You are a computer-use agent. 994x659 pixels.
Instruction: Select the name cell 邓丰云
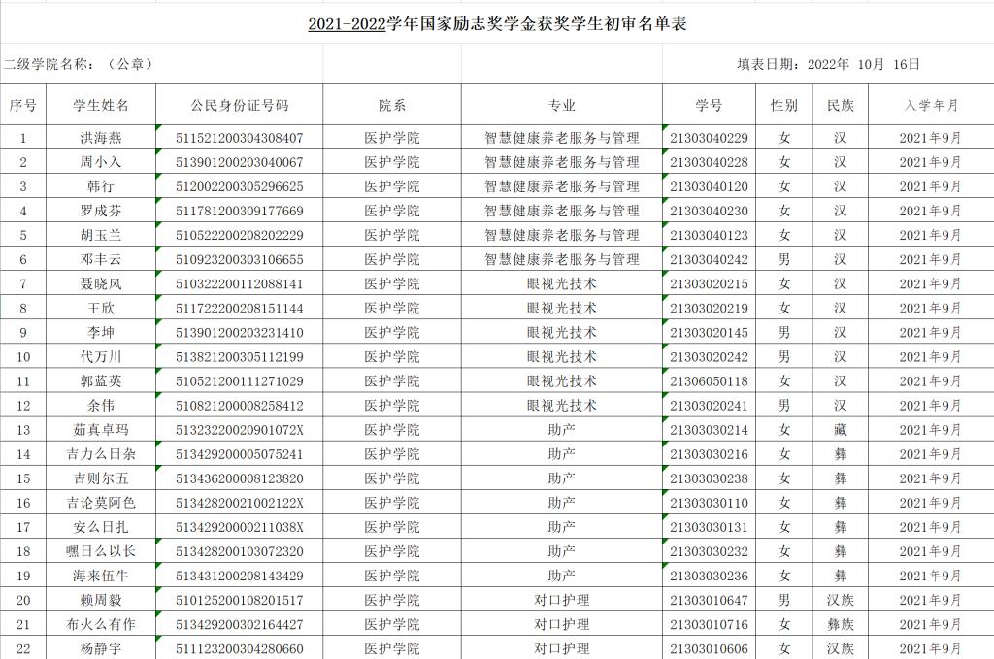pos(101,259)
